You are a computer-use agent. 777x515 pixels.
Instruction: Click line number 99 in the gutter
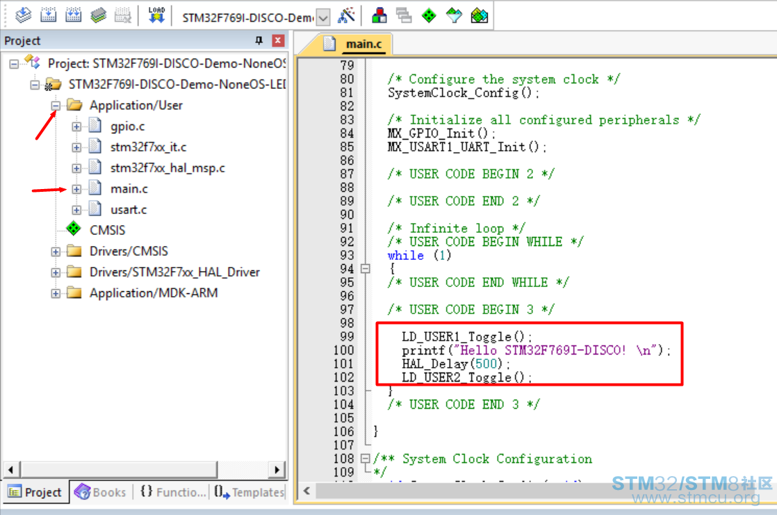347,336
